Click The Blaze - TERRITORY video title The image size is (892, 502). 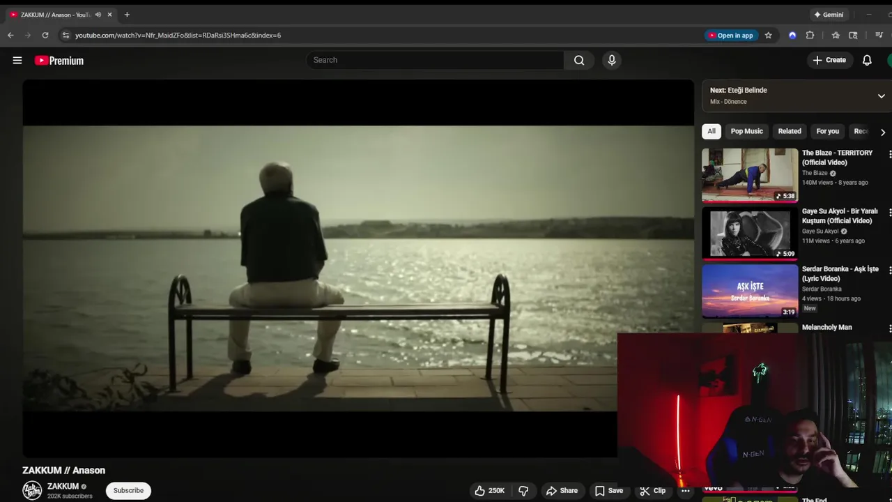837,158
